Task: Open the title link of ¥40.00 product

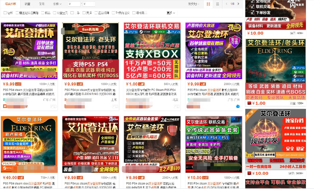Action: (29, 185)
